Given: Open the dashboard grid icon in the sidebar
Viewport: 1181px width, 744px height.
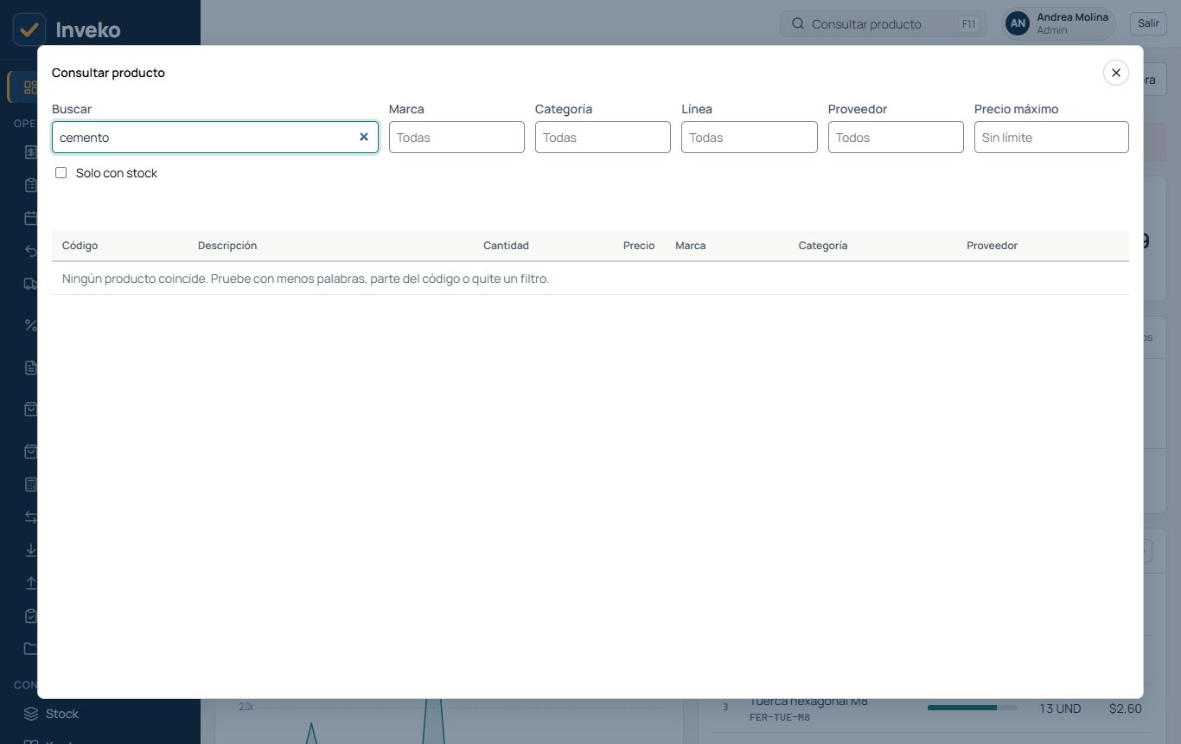Looking at the screenshot, I should [x=30, y=87].
